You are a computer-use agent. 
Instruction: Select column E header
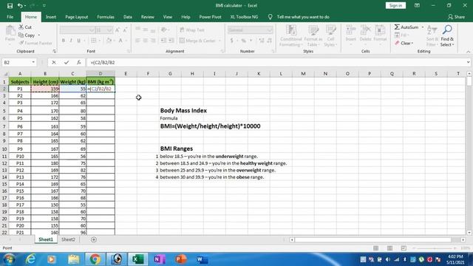click(126, 74)
